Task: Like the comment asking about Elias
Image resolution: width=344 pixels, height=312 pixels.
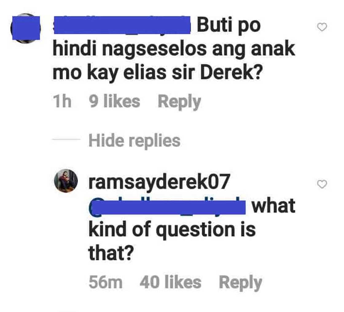Action: [322, 27]
